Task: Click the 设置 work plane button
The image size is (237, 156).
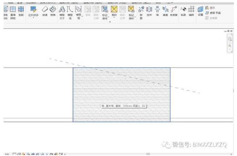Action: coord(200,11)
